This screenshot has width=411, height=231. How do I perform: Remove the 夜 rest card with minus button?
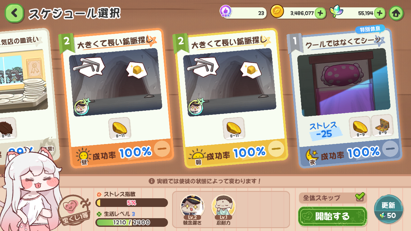[390, 149]
